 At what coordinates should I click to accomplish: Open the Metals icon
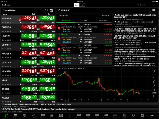tap(70, 116)
